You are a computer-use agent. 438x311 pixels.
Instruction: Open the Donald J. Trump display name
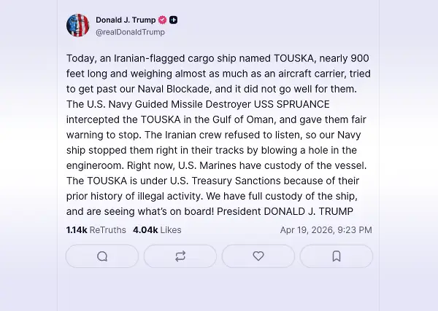click(x=126, y=20)
